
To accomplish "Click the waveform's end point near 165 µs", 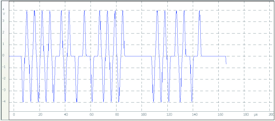I will [x=226, y=64].
